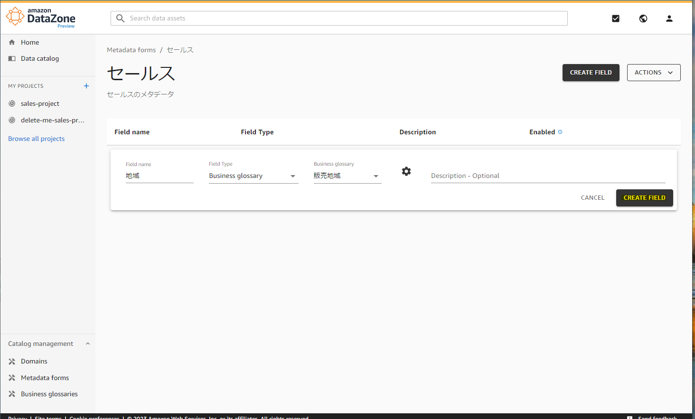This screenshot has height=419, width=695.
Task: Click the Field name column header
Action: (132, 132)
